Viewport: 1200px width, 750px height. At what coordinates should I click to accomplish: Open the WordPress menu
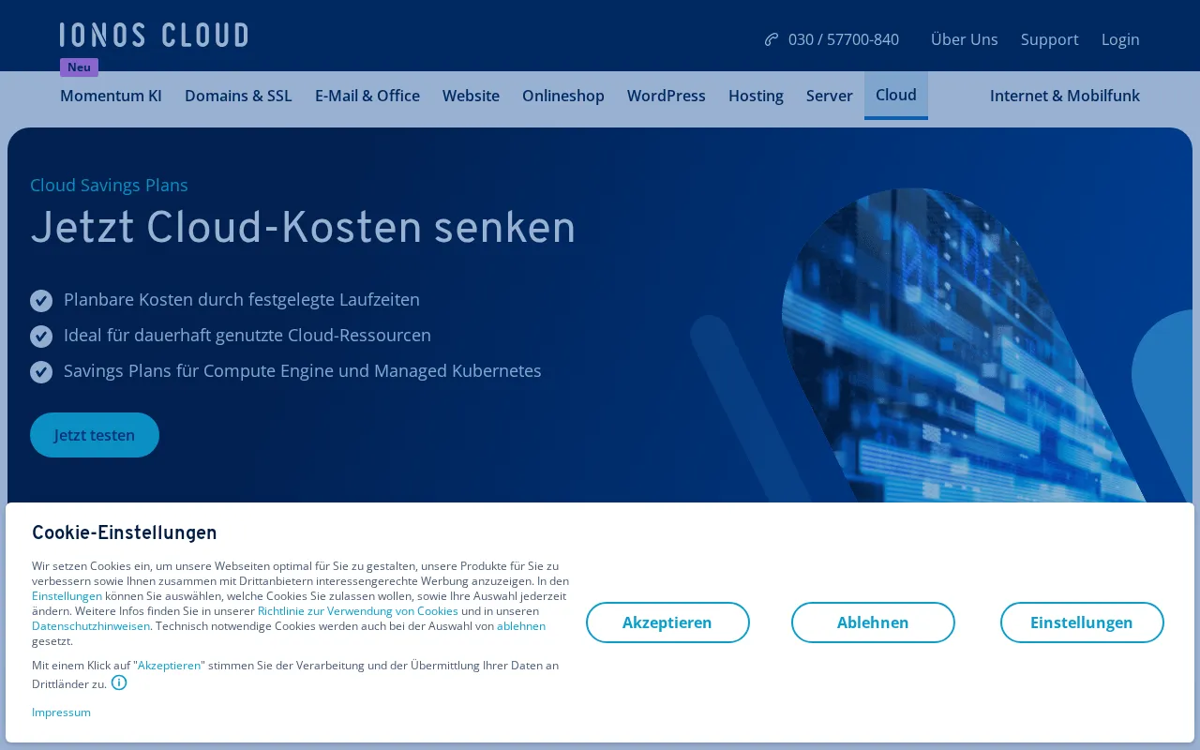pyautogui.click(x=667, y=96)
